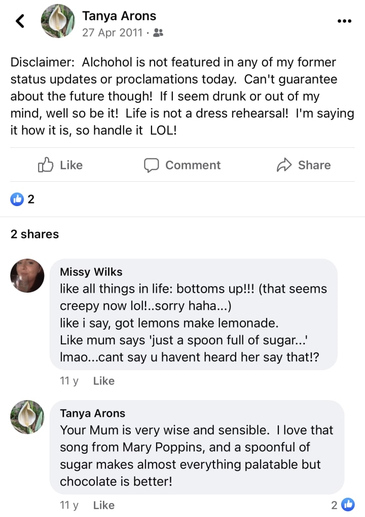Open Tanya Arons name in comment
The height and width of the screenshot is (517, 365).
click(x=92, y=413)
